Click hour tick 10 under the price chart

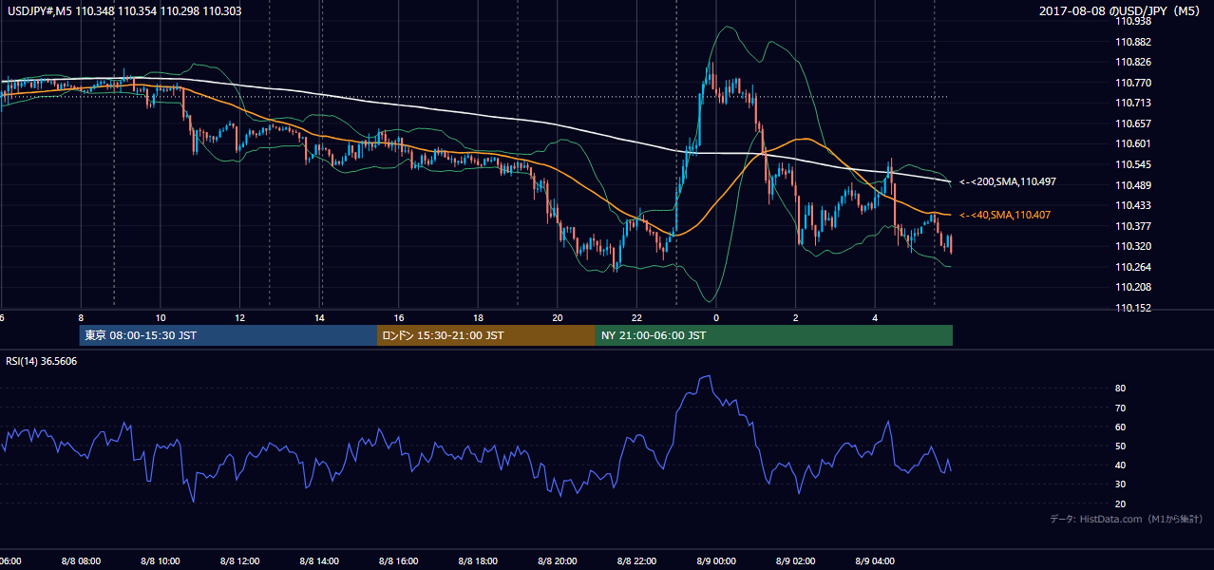(x=161, y=318)
